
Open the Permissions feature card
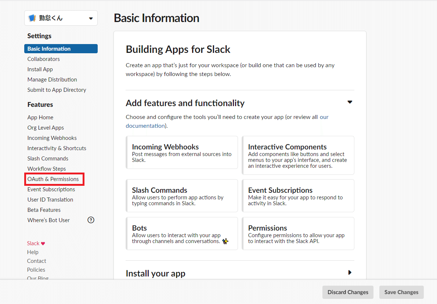click(298, 234)
